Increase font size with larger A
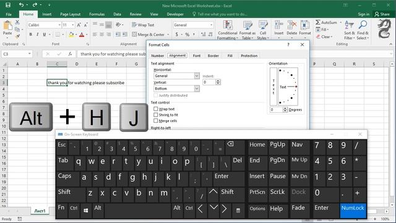Screen dimensions: 396x223 (x=79, y=25)
